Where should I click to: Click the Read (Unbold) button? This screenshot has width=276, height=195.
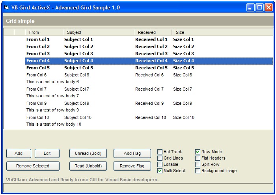(88, 166)
